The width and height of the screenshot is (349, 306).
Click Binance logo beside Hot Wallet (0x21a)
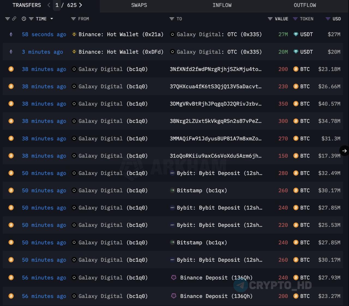pos(74,35)
